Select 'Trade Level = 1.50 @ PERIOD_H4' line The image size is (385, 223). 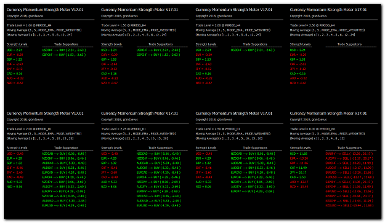(x=123, y=25)
